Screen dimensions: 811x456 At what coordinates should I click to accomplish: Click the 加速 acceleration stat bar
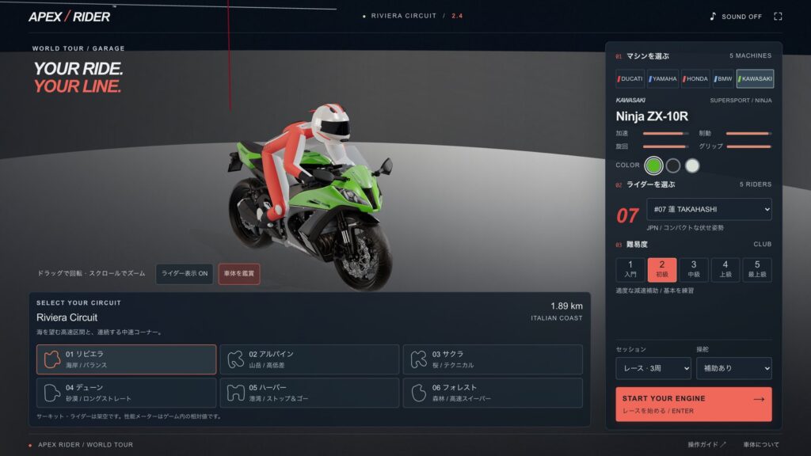pos(665,133)
